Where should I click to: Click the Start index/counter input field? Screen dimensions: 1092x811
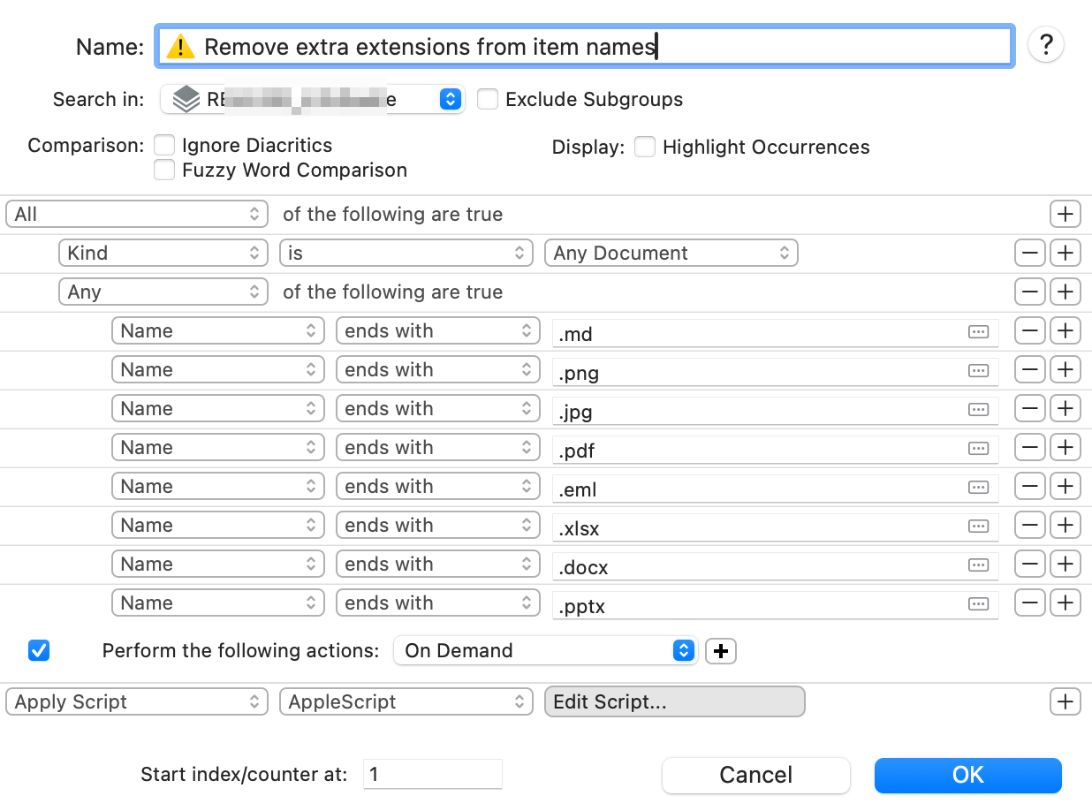[432, 775]
